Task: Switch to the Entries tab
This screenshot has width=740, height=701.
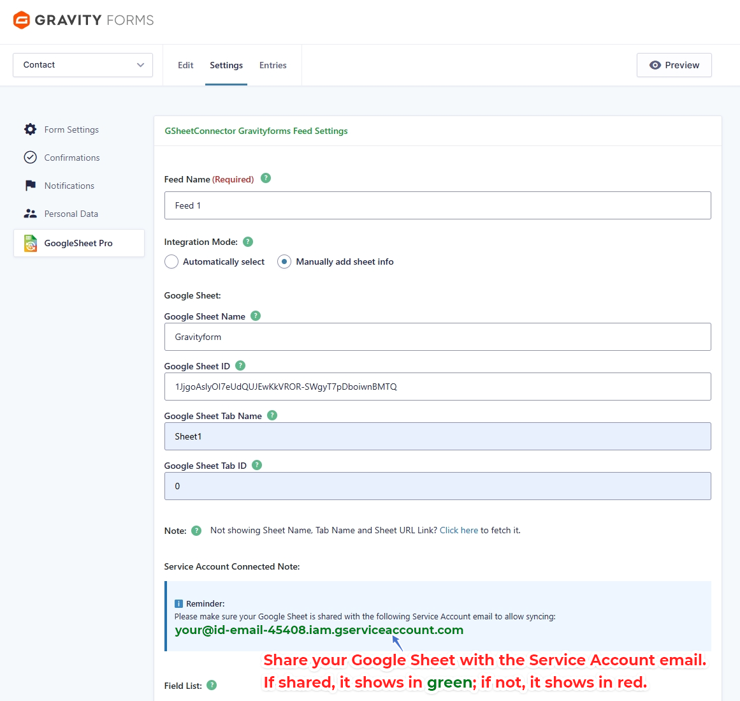Action: click(x=273, y=64)
